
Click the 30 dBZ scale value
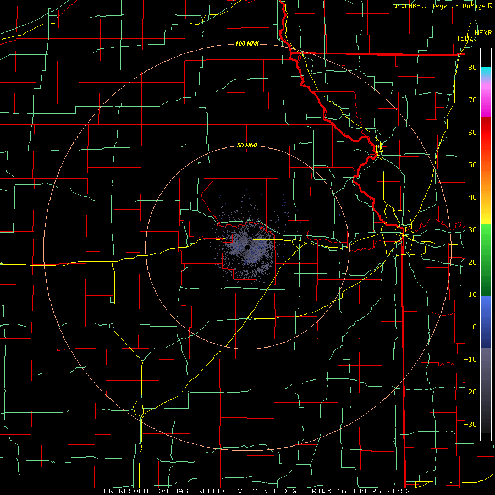coord(472,229)
